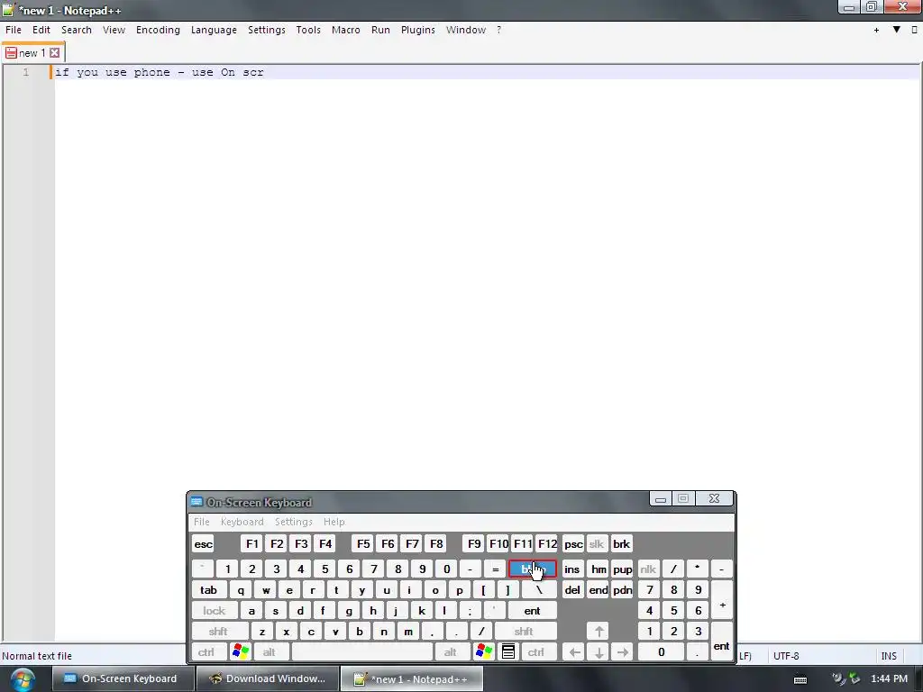Close the new 1 tab with its red X
Viewport: 923px width, 692px height.
coord(55,53)
